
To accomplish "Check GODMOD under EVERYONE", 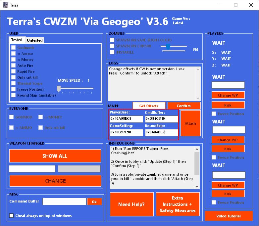I will pyautogui.click(x=11, y=117).
